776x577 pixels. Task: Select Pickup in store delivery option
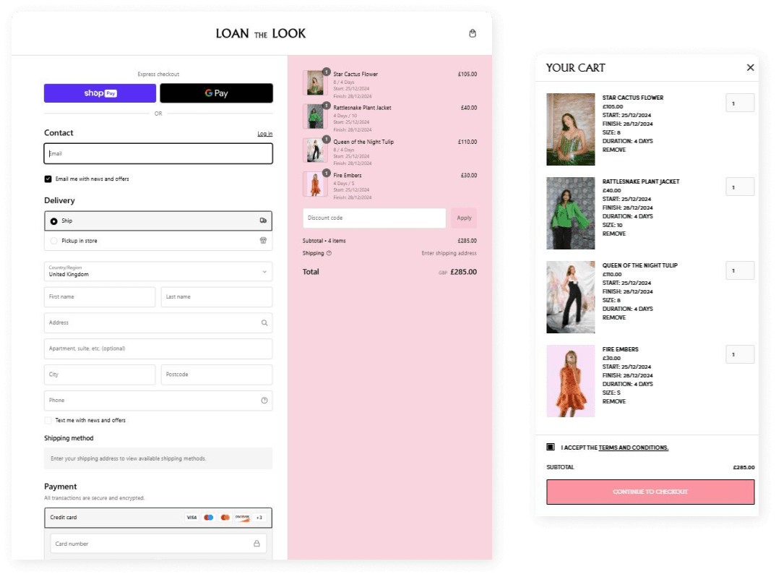tap(54, 241)
